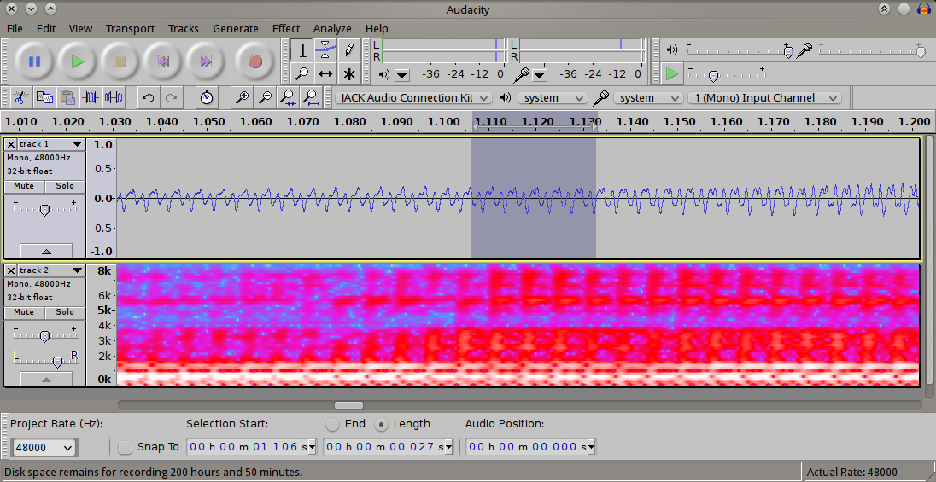This screenshot has width=936, height=482.
Task: Click the Cut scissors icon
Action: click(20, 97)
